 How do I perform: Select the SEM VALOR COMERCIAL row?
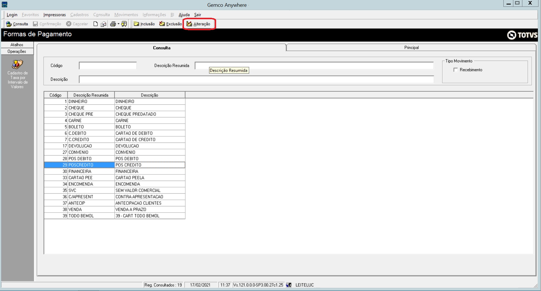click(x=114, y=190)
